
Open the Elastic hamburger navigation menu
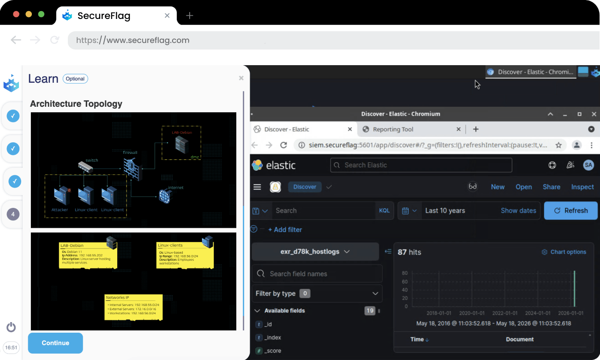tap(257, 187)
